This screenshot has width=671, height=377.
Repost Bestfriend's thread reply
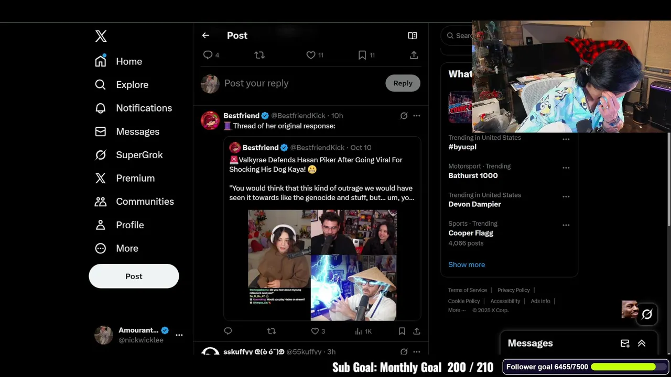tap(271, 331)
